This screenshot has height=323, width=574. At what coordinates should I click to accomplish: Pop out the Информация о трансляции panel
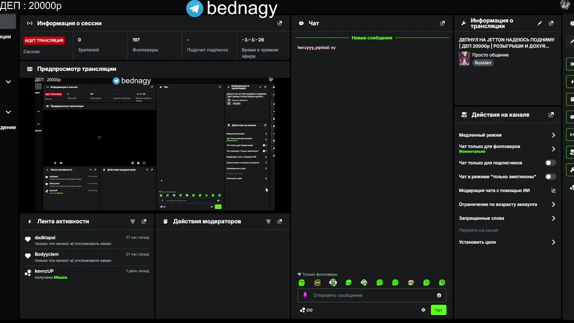(551, 23)
